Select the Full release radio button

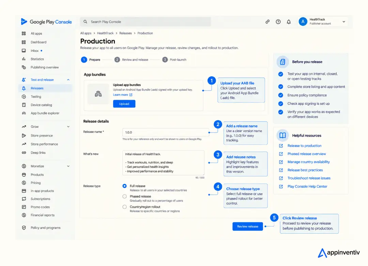point(125,186)
